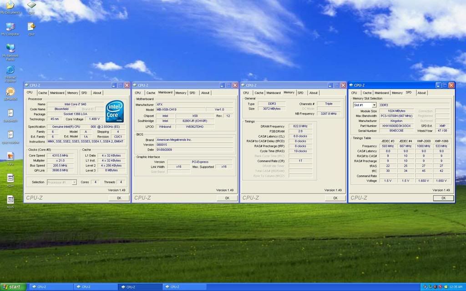The height and width of the screenshot is (291, 466).
Task: Click the BIOS Date value '01/09/2009'
Action: pyautogui.click(x=194, y=150)
